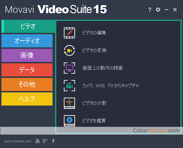183x148 pixels.
Task: Choose カメラ、VHS、TV からキャプチャ
Action: point(111,86)
